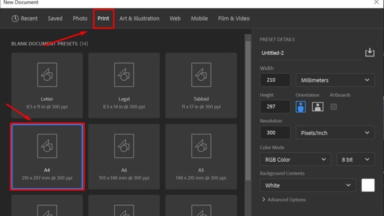This screenshot has width=384, height=216.
Task: Click the A4 preset page icon
Action: [x=47, y=146]
